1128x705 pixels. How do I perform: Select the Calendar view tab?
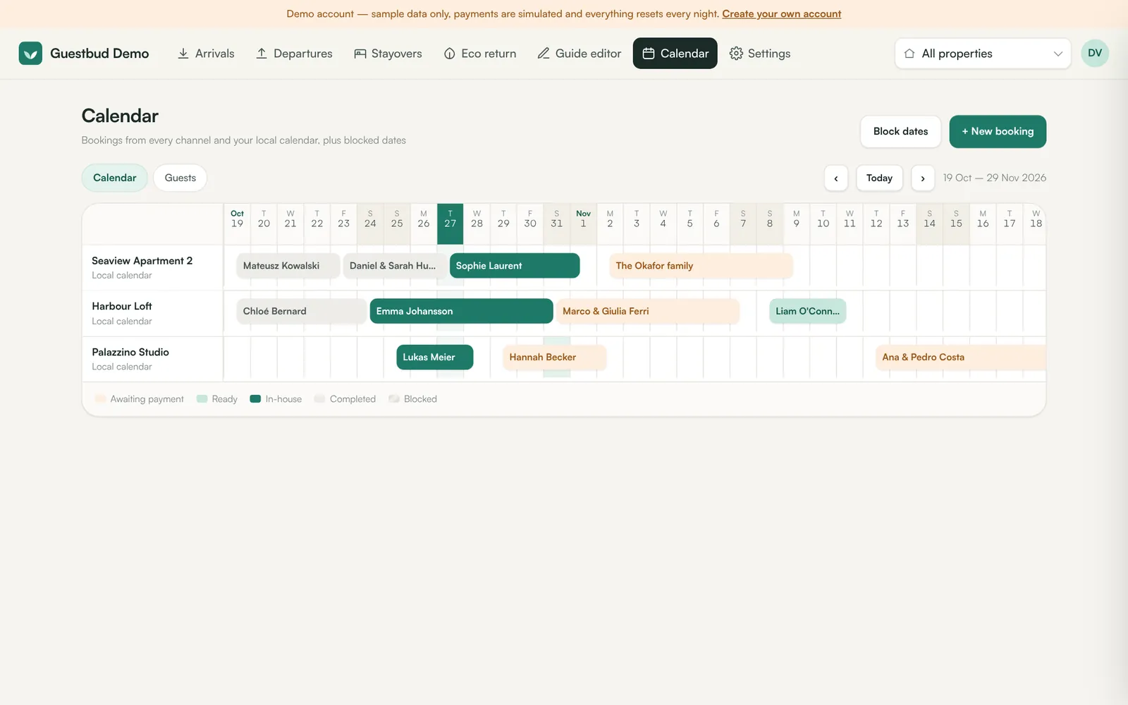point(115,178)
